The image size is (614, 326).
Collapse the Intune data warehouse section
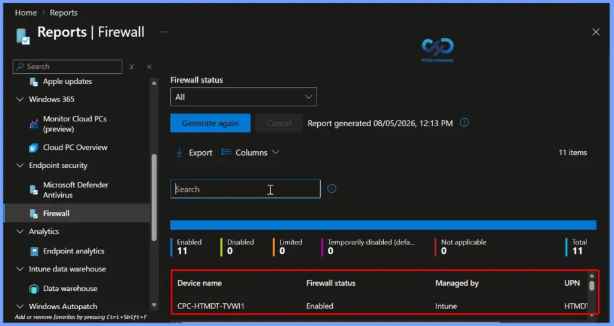point(20,269)
